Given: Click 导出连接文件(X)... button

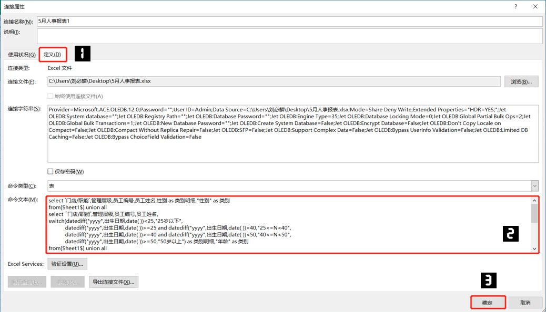Looking at the screenshot, I should (114, 282).
